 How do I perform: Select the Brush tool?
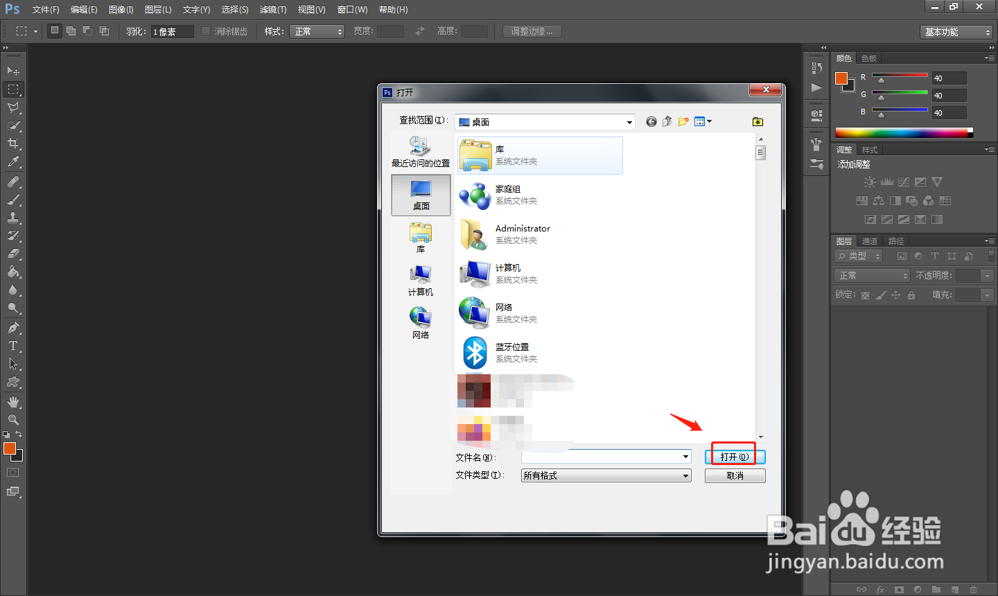click(x=13, y=200)
